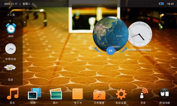Select the 闹钟 alarm clock widget
Viewport: 177px width, 106px height.
point(11,29)
